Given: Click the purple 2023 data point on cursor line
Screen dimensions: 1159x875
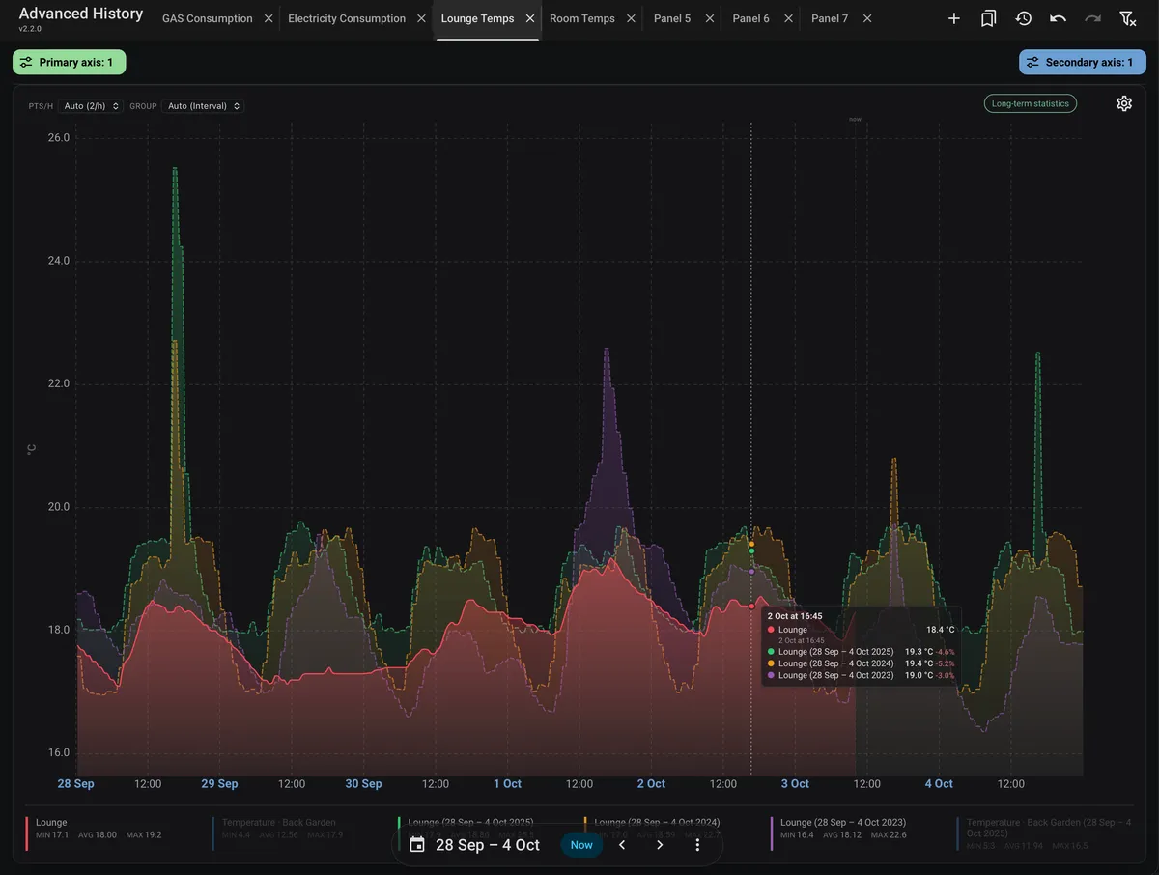Looking at the screenshot, I should [751, 571].
